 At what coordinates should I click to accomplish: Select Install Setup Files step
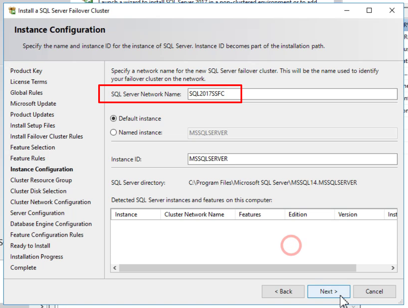click(33, 125)
